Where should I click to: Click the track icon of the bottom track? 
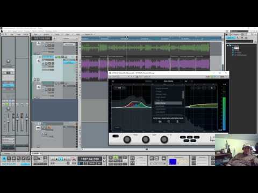click(x=38, y=128)
